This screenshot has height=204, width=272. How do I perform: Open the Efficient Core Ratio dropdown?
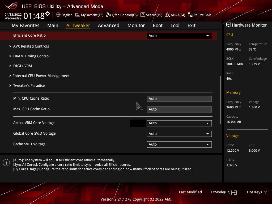(179, 36)
